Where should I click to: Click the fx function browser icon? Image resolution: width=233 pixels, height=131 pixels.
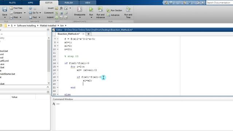click(54, 104)
